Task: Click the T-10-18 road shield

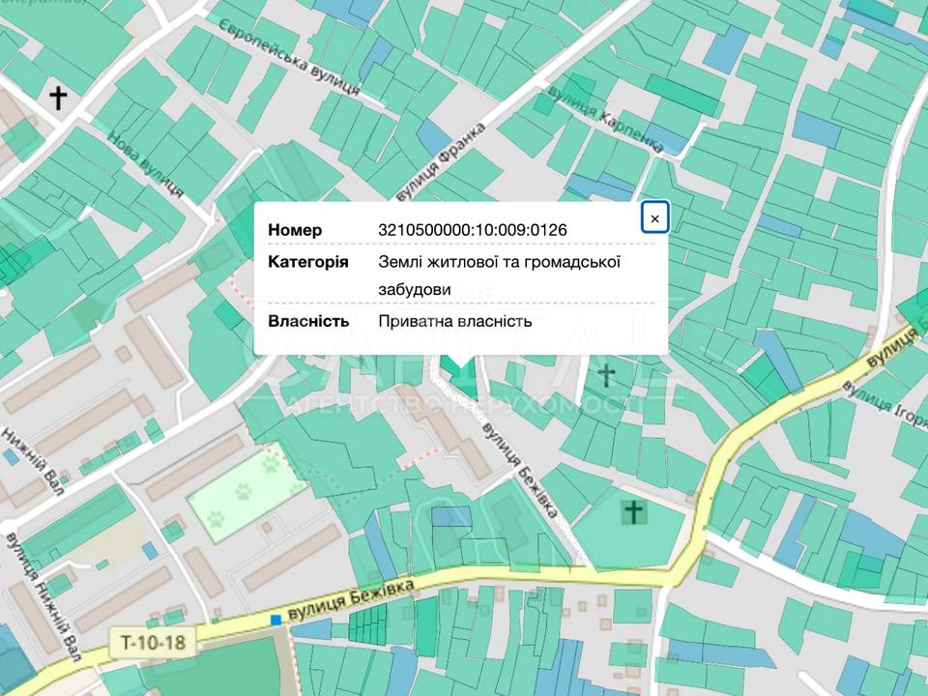Action: pos(153,640)
